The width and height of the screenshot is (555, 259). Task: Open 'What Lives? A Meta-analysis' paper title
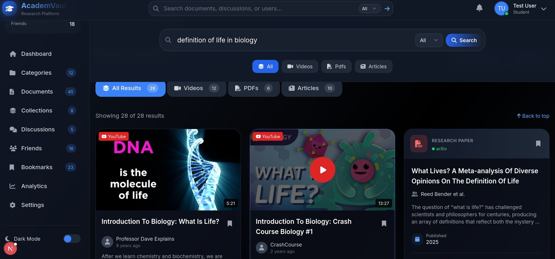[475, 176]
